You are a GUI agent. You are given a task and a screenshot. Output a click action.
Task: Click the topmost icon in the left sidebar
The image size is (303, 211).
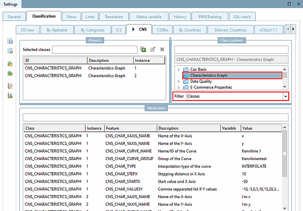[x=10, y=41]
